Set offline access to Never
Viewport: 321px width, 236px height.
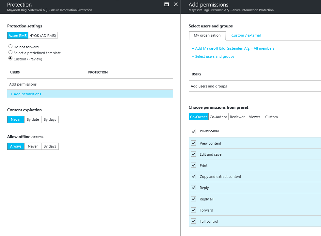[33, 146]
